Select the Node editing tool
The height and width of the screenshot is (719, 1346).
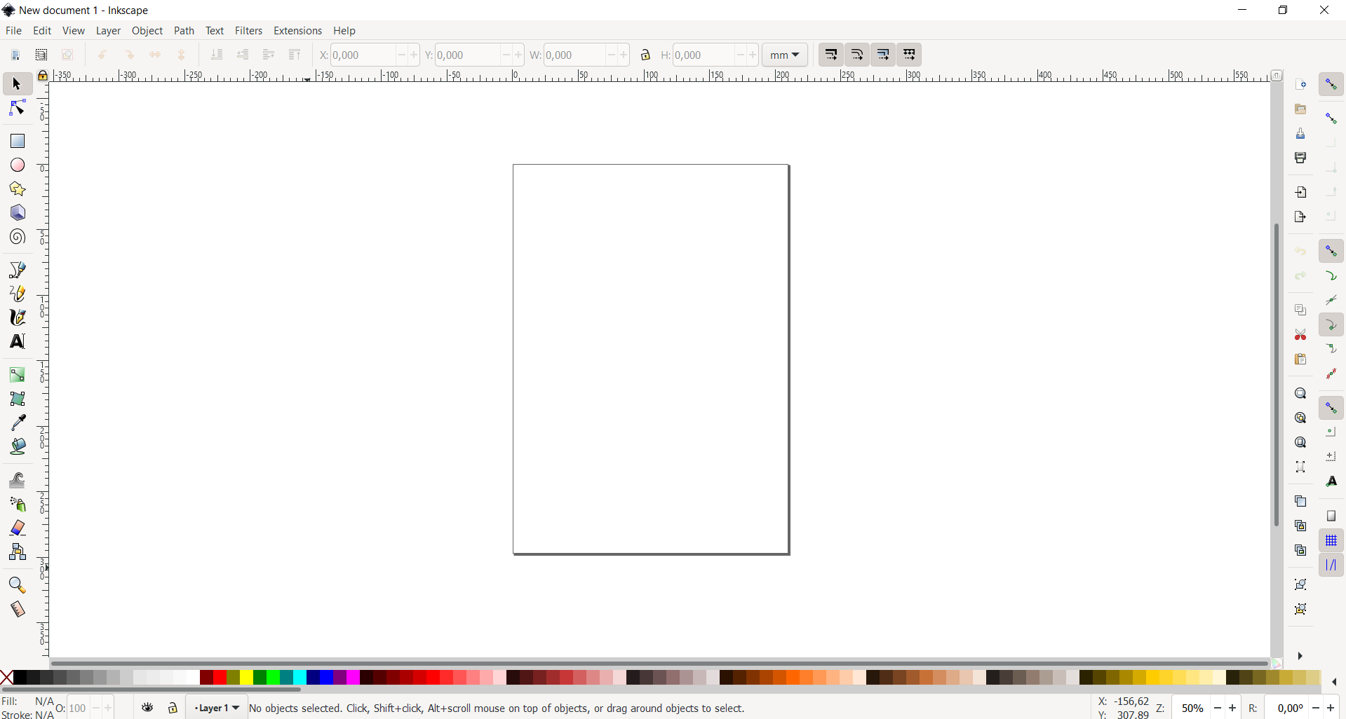(x=17, y=108)
